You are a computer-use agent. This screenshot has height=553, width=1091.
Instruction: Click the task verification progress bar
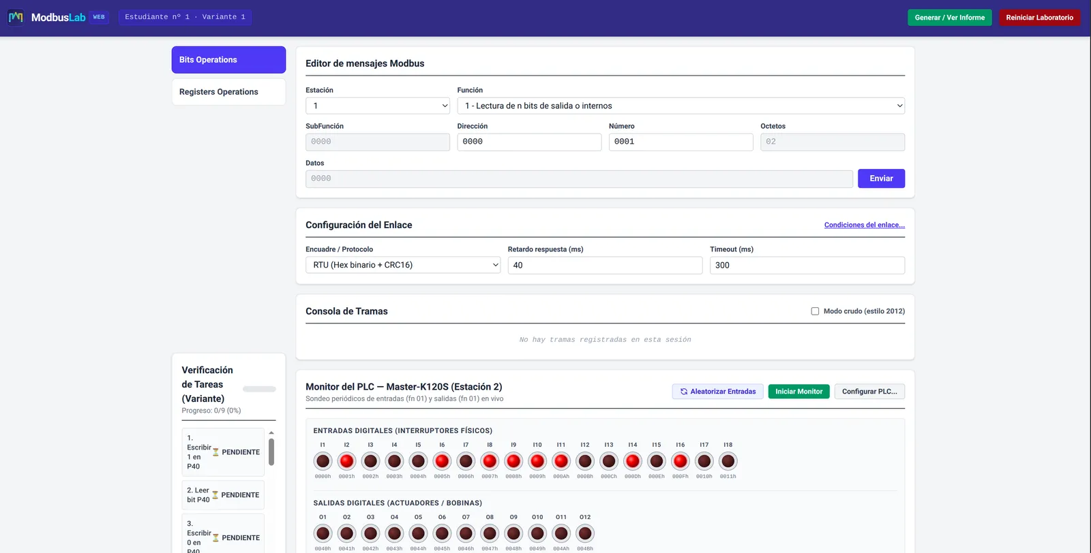click(x=259, y=390)
